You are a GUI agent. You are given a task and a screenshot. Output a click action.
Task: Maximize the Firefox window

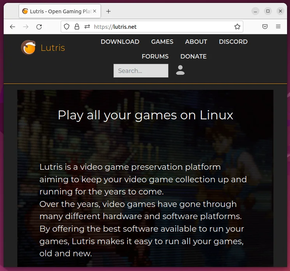(x=268, y=11)
